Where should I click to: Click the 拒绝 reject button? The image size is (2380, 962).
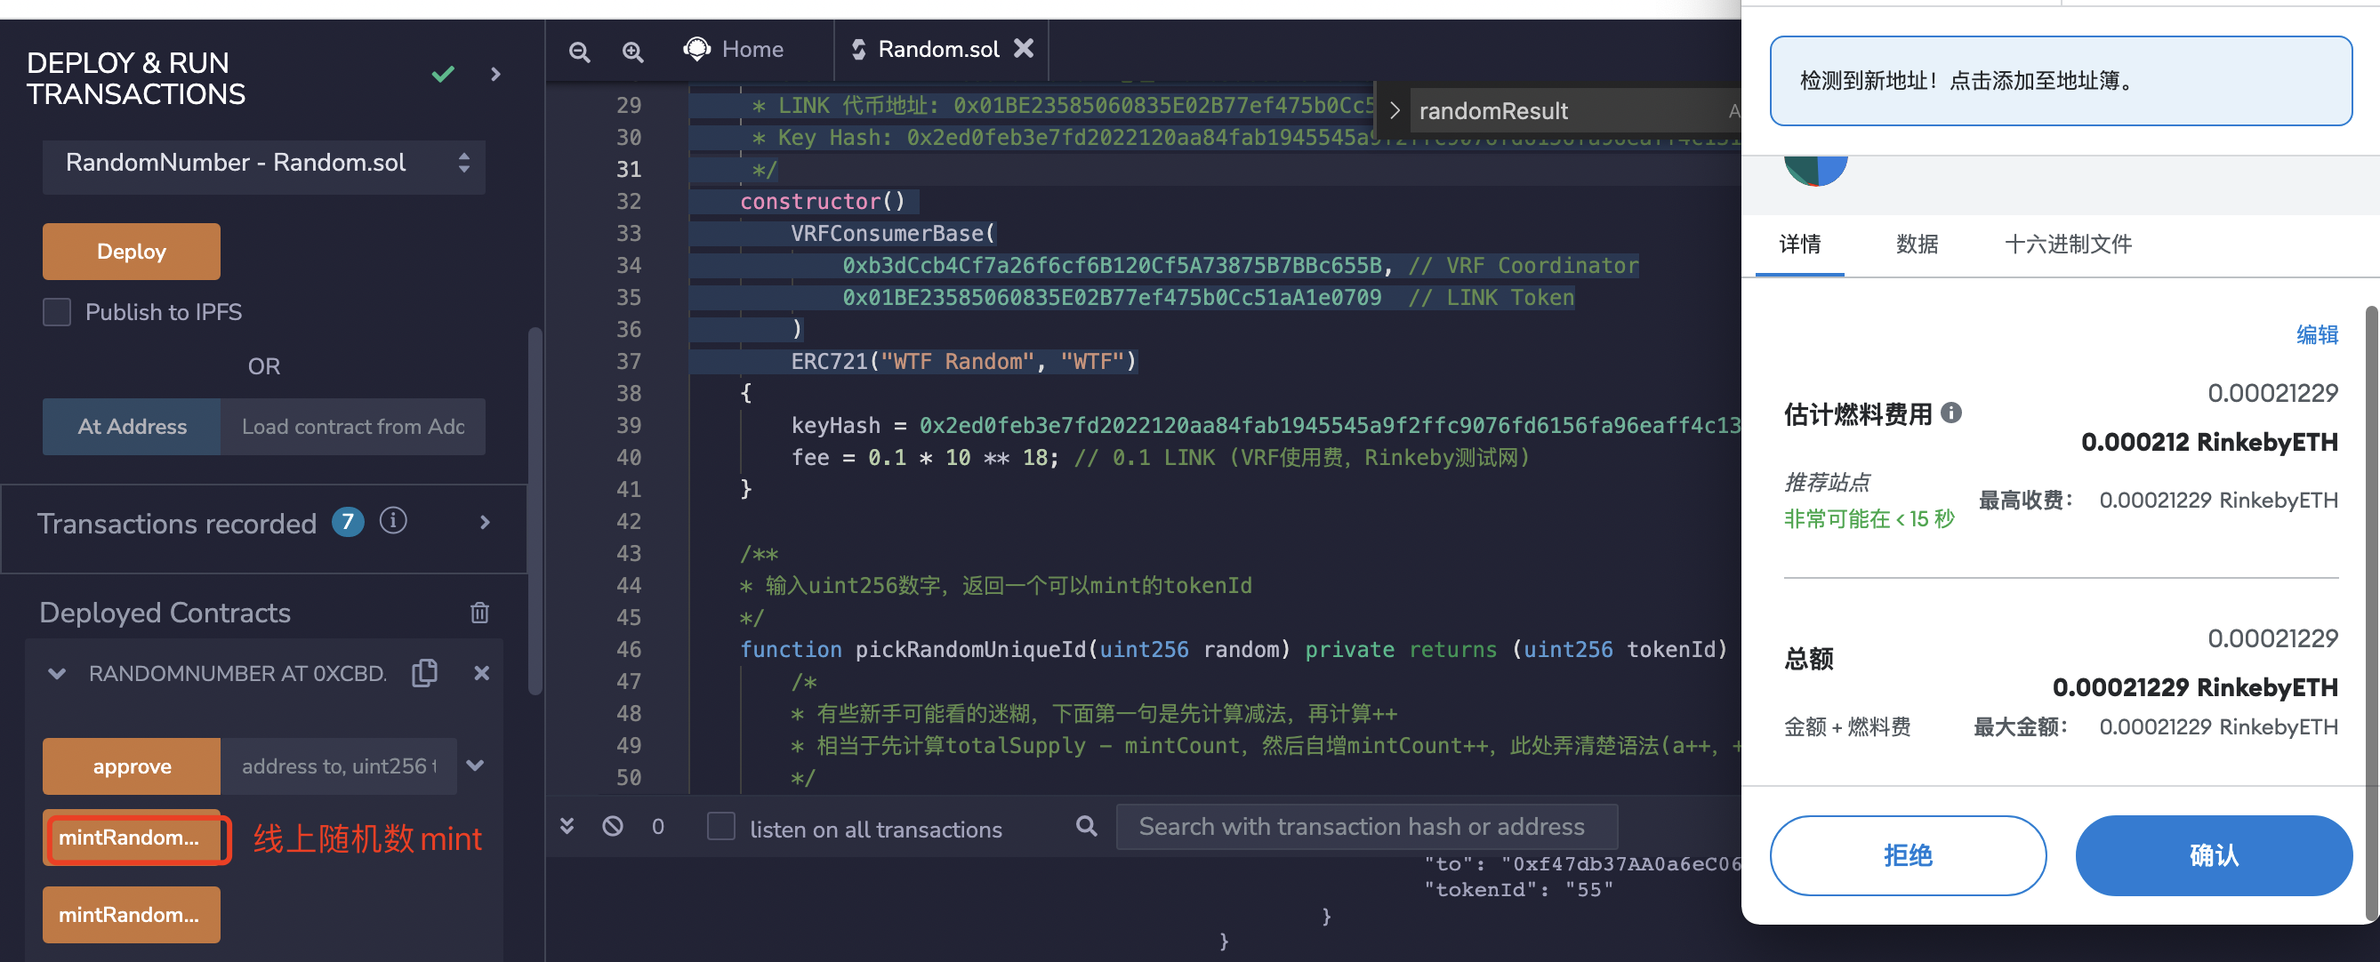tap(1910, 854)
